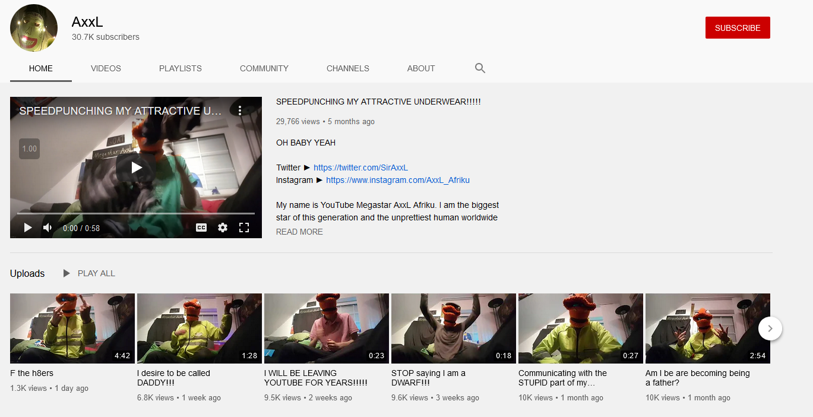Click the 'OH BABY YEAH' description line
The image size is (813, 417).
pos(306,143)
